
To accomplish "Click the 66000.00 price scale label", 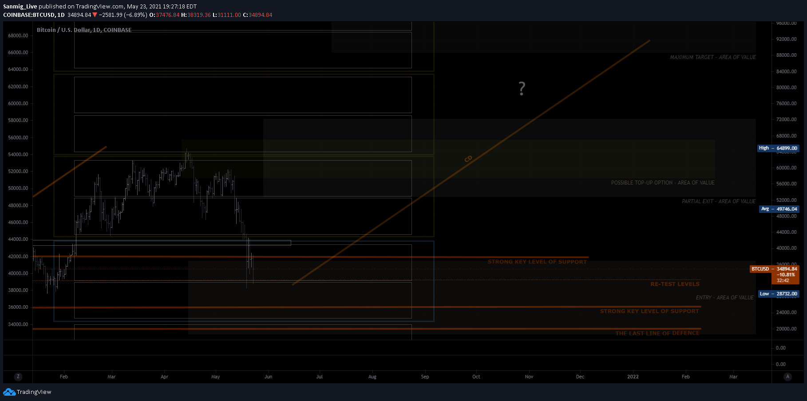I will (x=18, y=52).
